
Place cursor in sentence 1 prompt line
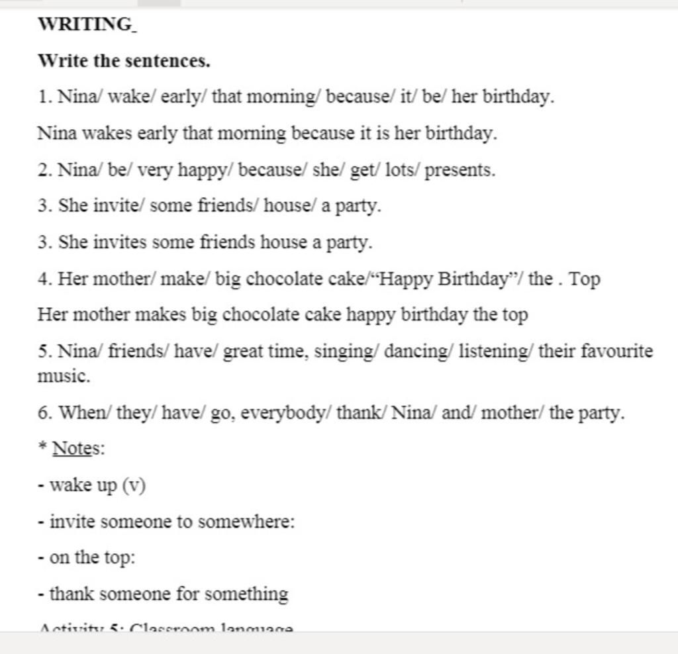296,97
